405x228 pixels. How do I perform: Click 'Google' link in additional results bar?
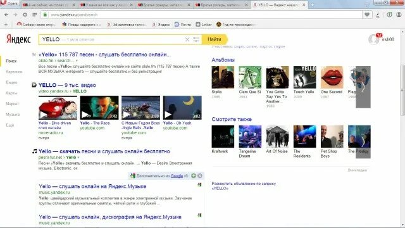click(177, 176)
